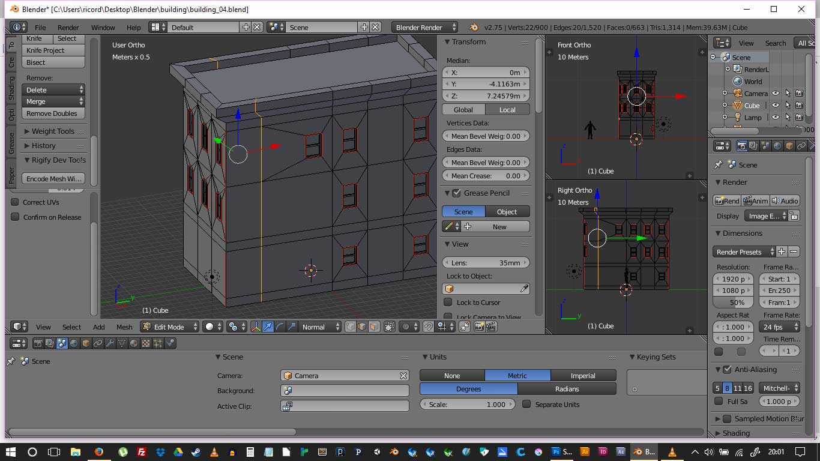The image size is (820, 461).
Task: Toggle limit selection to visible button
Action: 390,327
